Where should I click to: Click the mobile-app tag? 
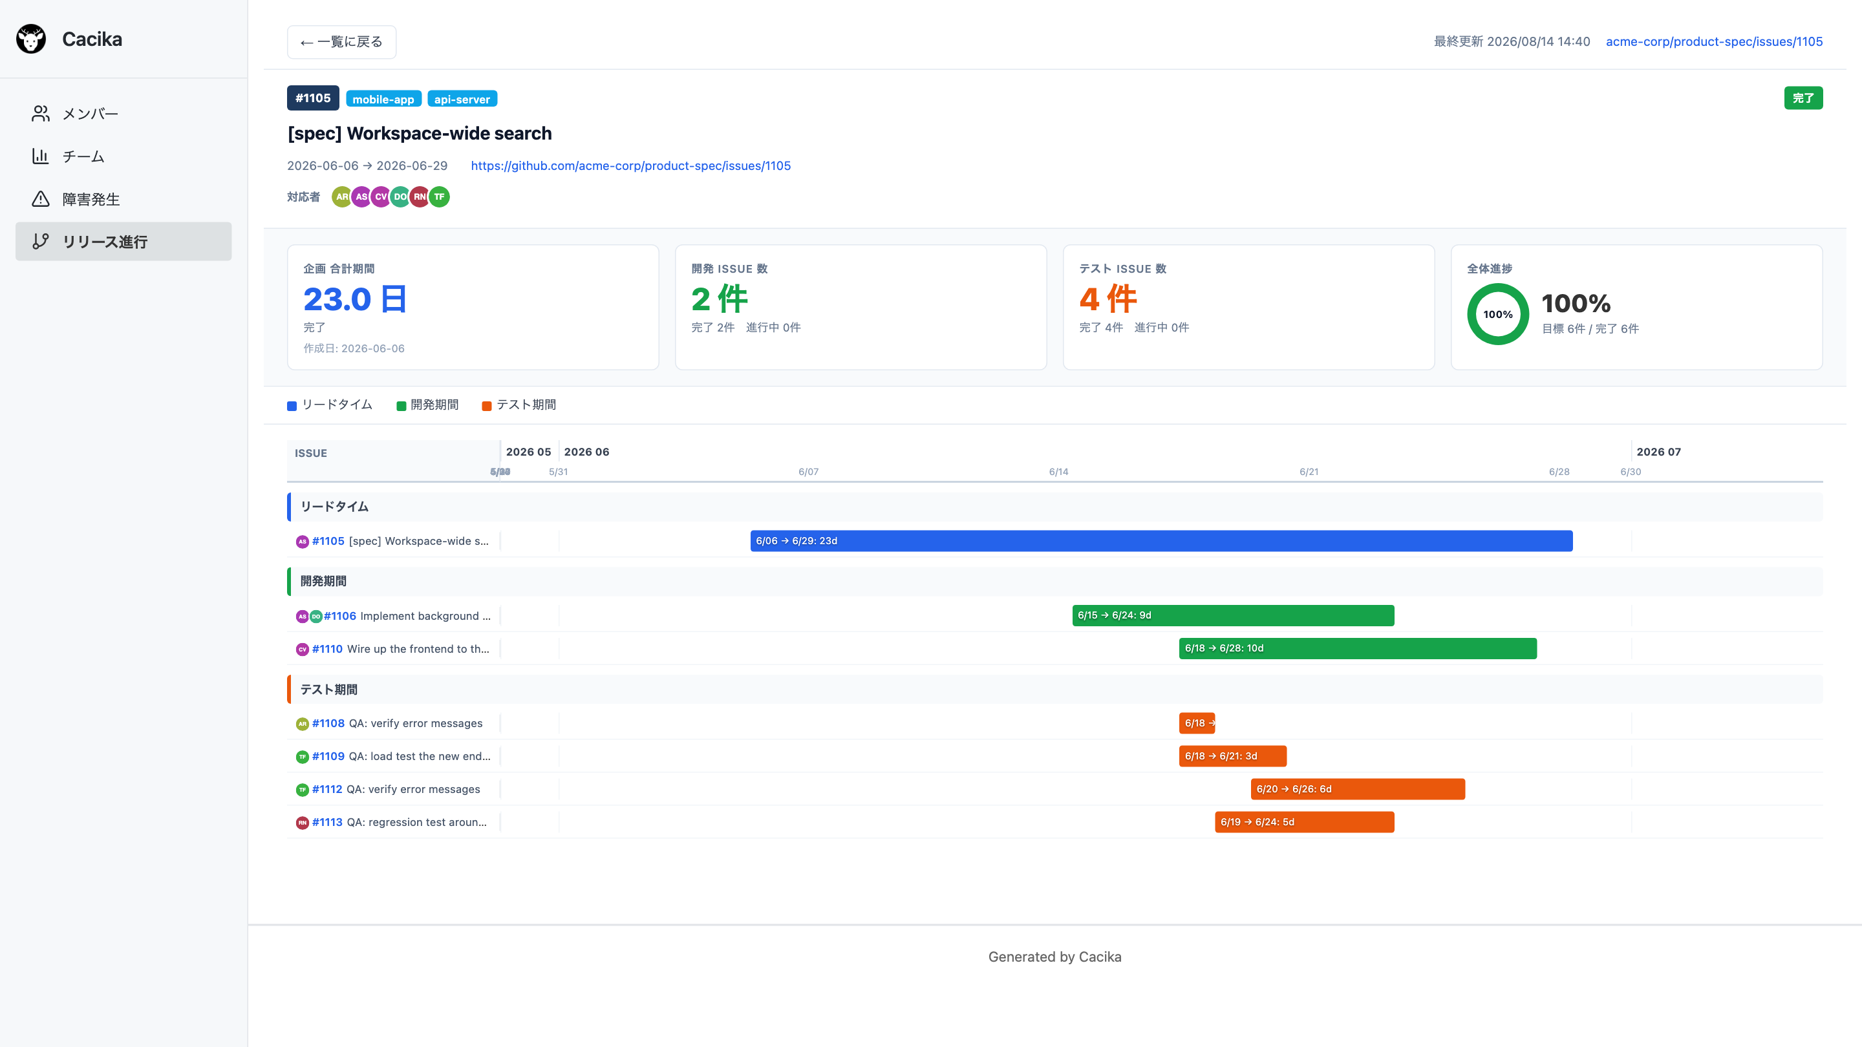383,99
